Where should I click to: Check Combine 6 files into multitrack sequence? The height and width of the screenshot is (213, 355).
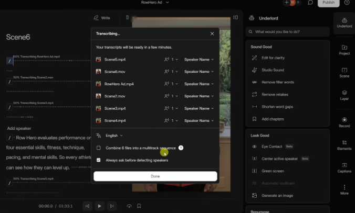pyautogui.click(x=99, y=148)
